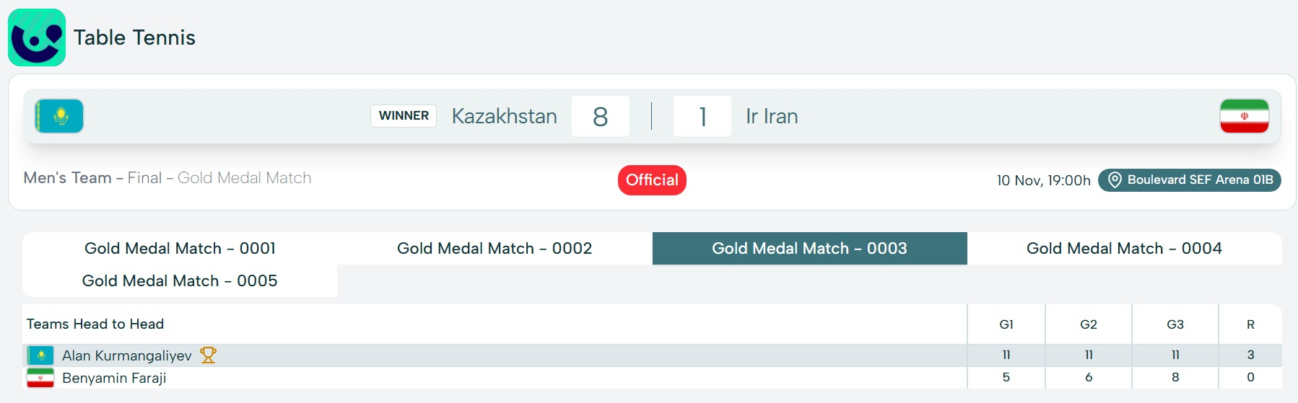Viewport: 1298px width, 403px height.
Task: Select player Alan Kurmangaliyev's name
Action: tap(127, 355)
